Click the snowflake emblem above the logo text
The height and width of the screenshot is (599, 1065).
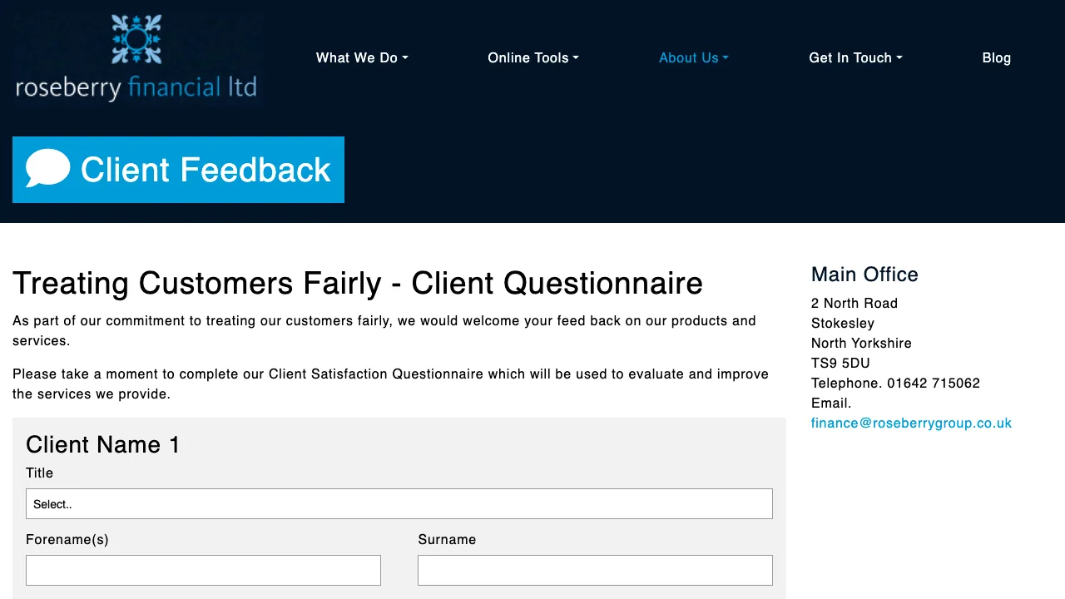click(136, 37)
